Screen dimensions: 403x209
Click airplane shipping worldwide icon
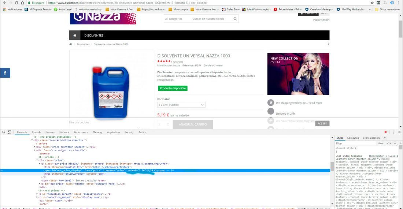[271, 103]
